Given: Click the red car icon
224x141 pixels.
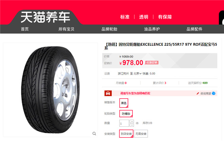Looking at the screenshot, I should pyautogui.click(x=108, y=93).
